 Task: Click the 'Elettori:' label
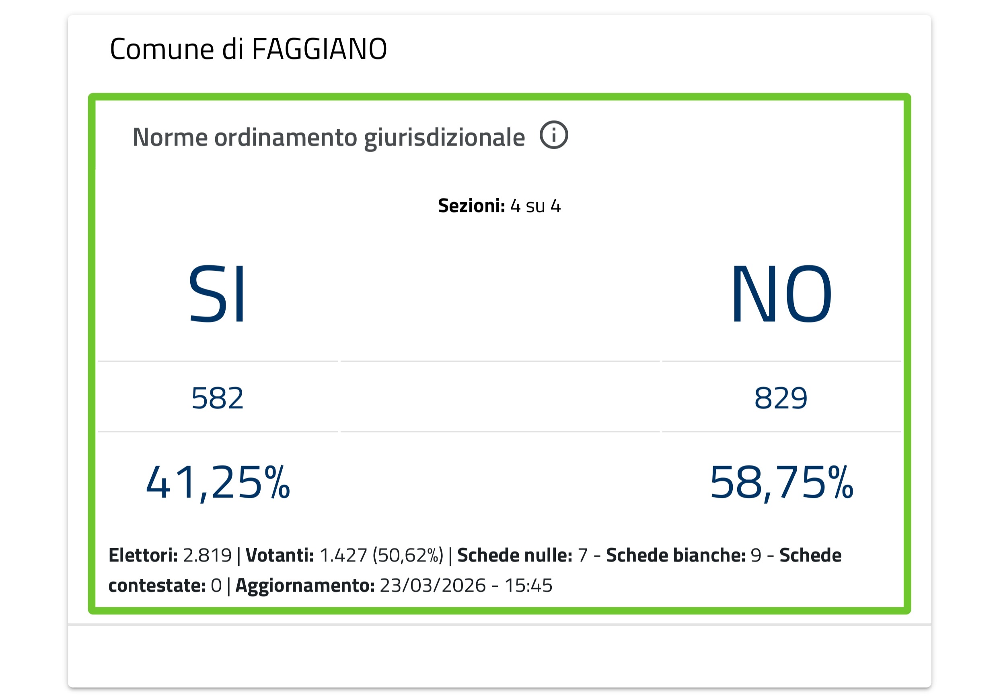click(x=143, y=555)
